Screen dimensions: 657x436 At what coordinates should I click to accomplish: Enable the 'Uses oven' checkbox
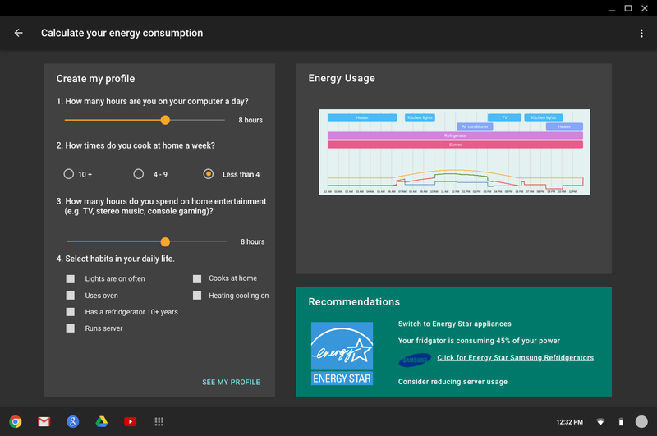point(71,296)
